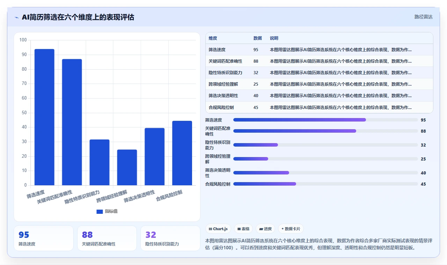Click the 数据 column header
This screenshot has width=447, height=265.
(258, 38)
